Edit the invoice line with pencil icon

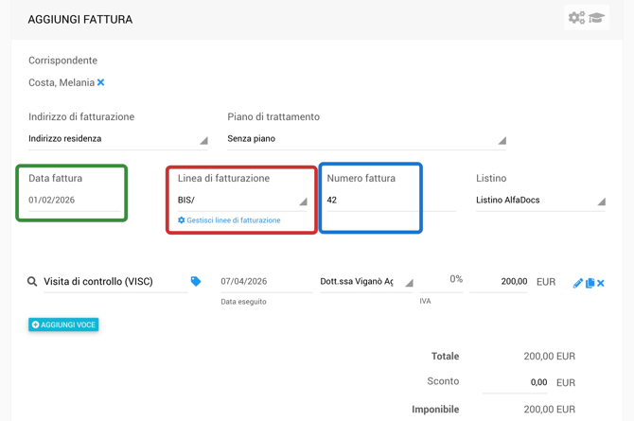(577, 283)
